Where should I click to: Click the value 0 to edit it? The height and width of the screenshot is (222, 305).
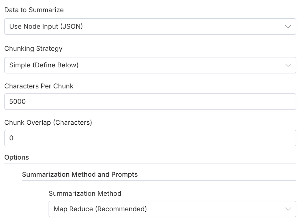point(11,138)
